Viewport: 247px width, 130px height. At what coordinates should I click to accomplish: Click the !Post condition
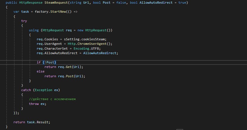point(49,62)
